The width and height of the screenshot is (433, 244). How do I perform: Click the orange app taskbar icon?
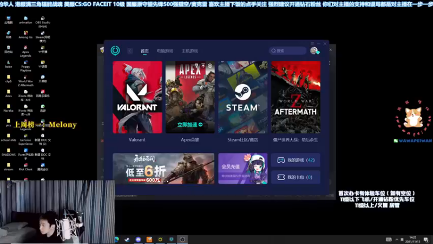pyautogui.click(x=149, y=239)
